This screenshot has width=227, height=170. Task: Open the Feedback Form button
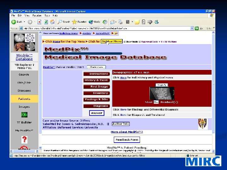click(x=127, y=140)
